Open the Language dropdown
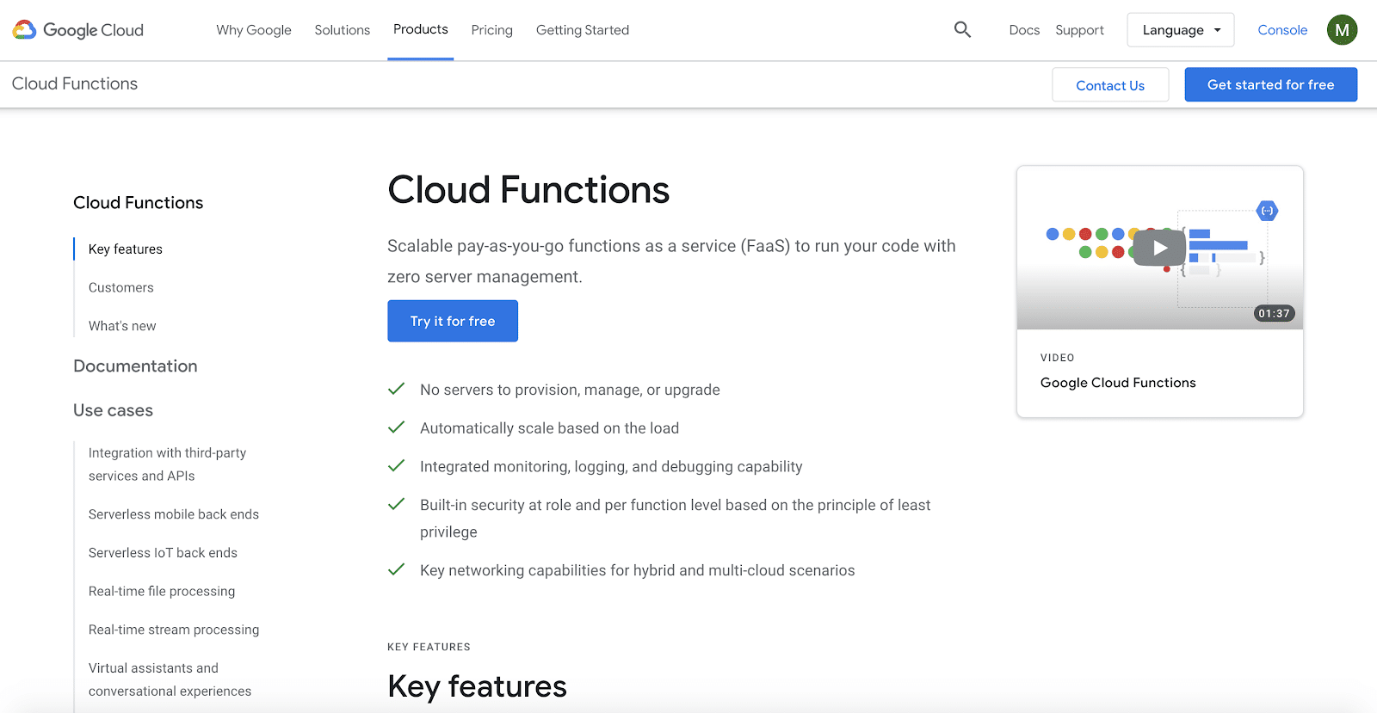1377x713 pixels. (x=1181, y=30)
